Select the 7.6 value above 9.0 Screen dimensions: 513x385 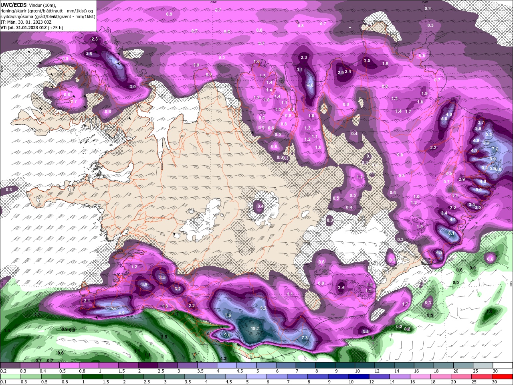point(228,316)
